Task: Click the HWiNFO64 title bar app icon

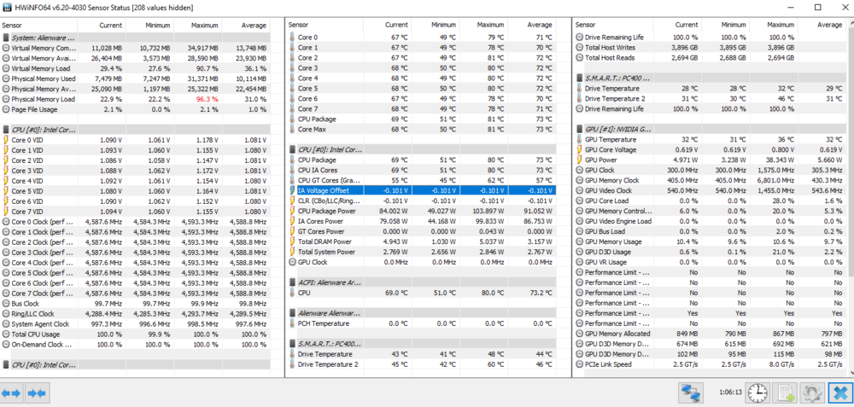Action: (8, 7)
